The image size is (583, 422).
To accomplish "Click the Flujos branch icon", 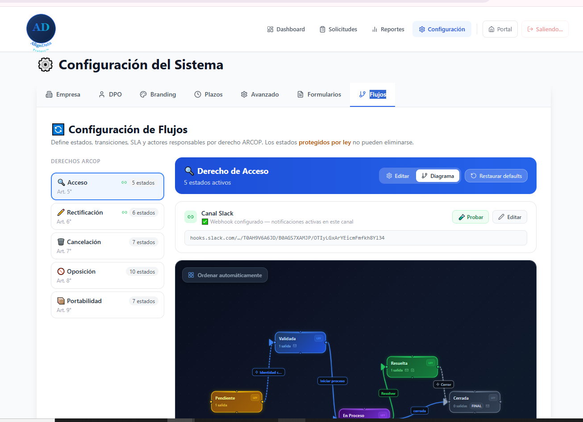I will click(362, 94).
